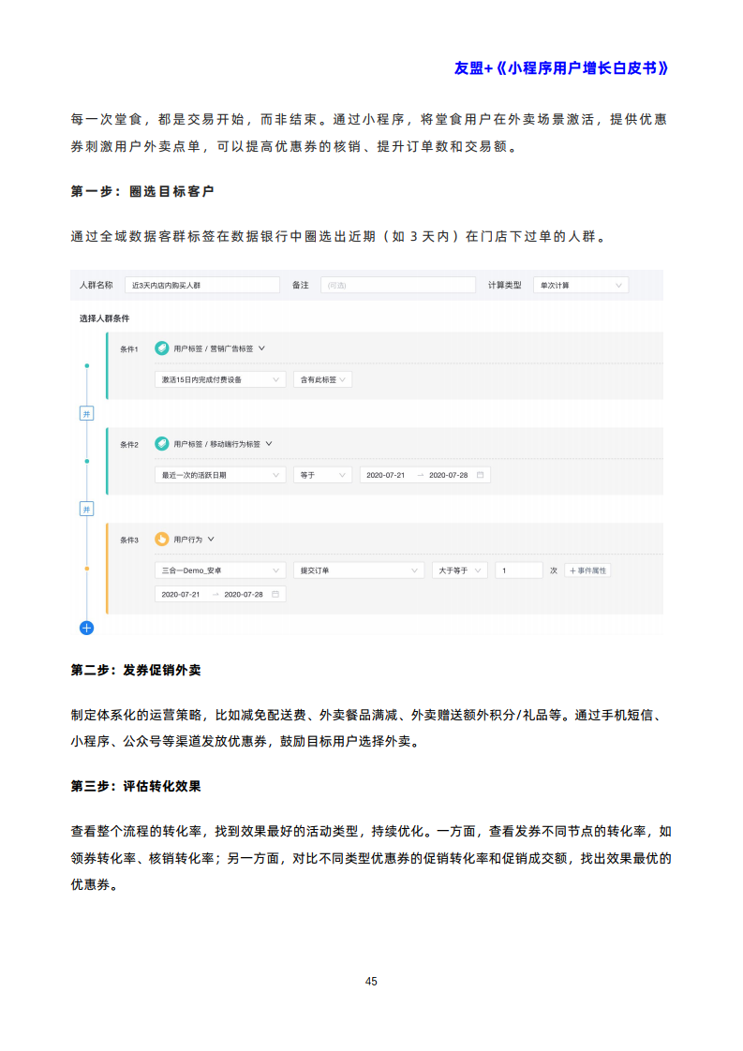Expand 用户标签 / 营销广告标签 selector
This screenshot has width=743, height=1051.
(x=219, y=348)
